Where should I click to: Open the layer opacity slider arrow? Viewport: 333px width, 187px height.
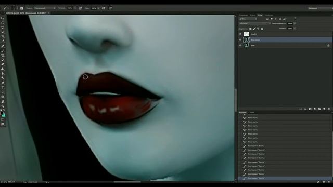click(295, 24)
